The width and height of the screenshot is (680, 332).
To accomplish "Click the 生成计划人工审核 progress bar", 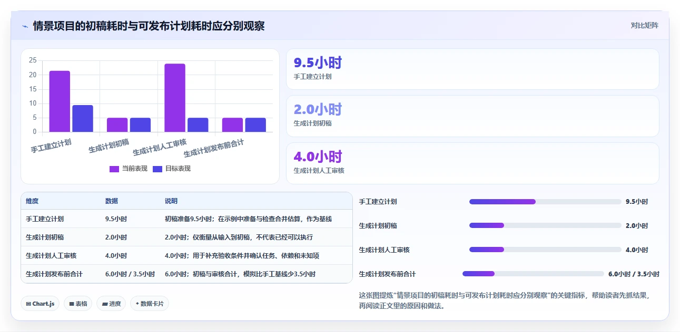I will [545, 250].
